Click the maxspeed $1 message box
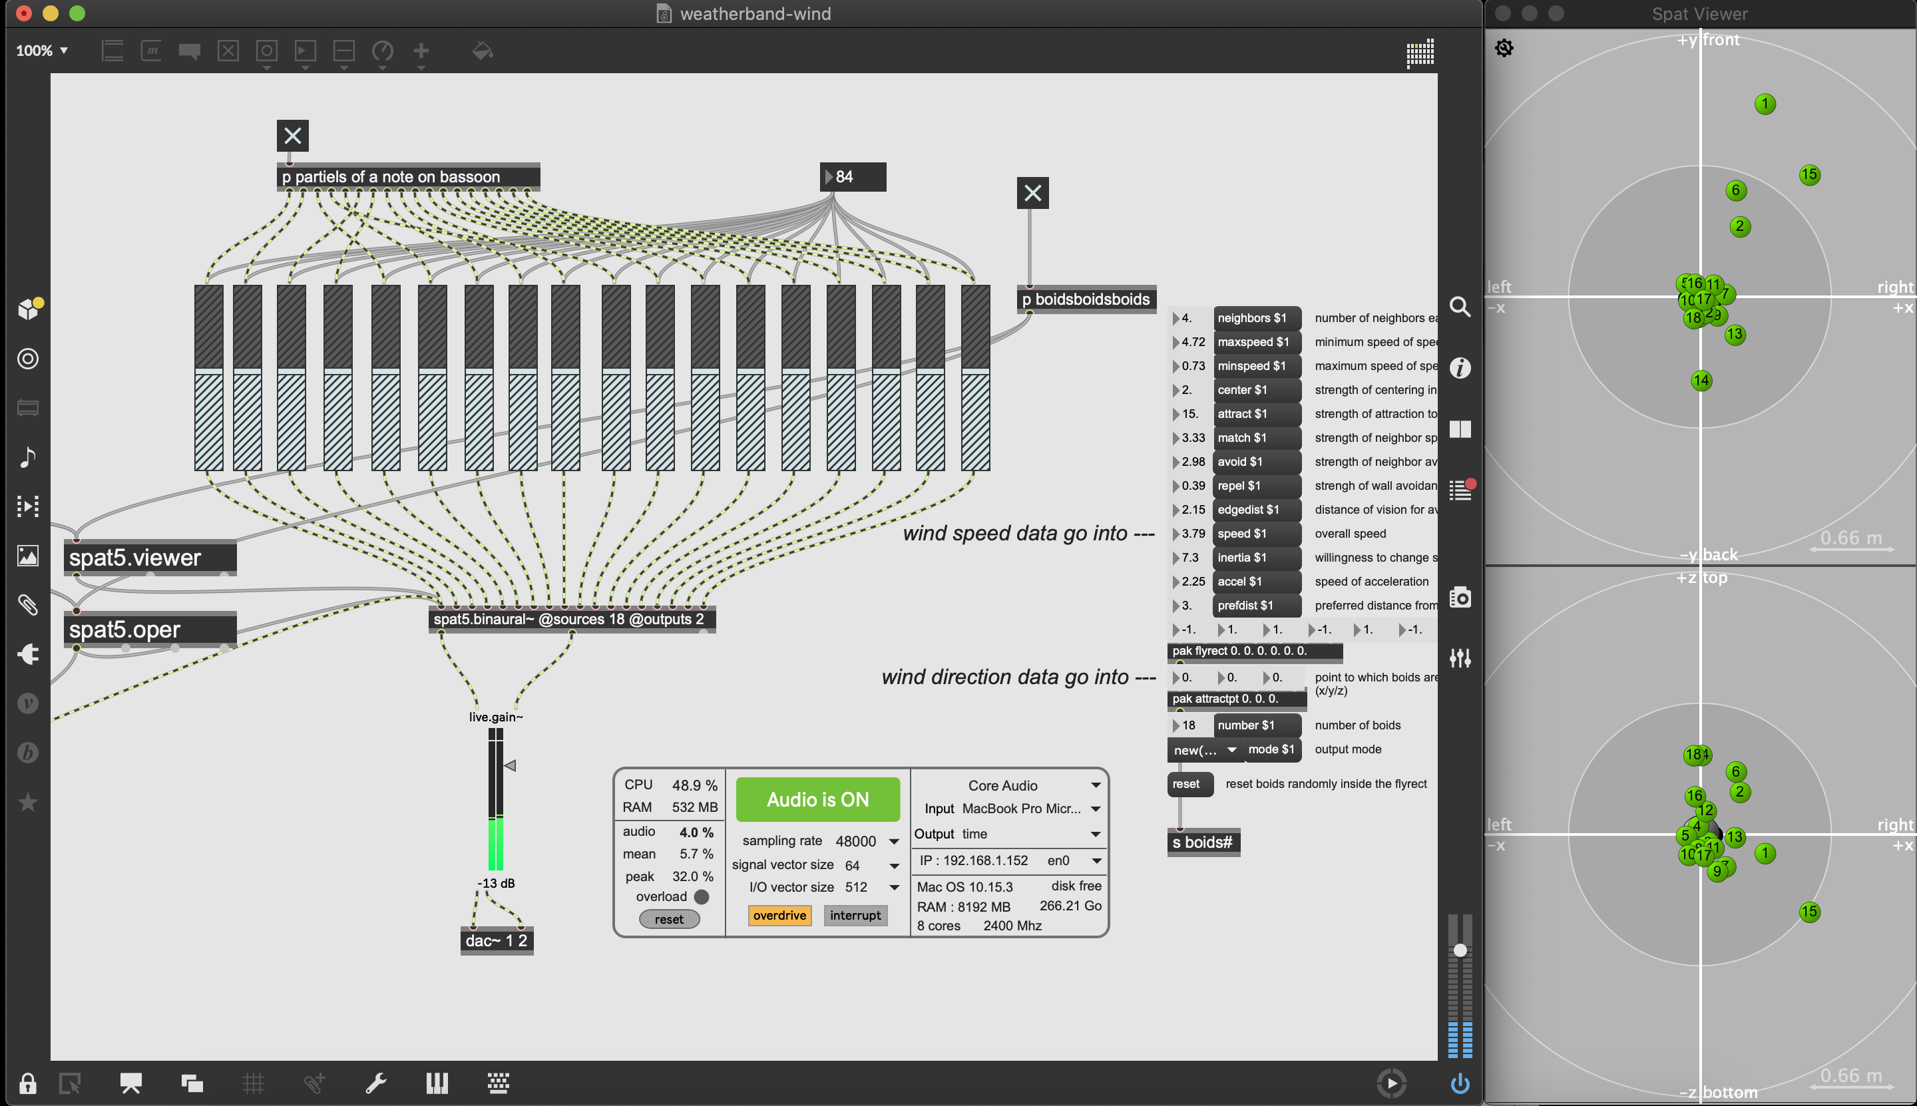This screenshot has width=1917, height=1106. [x=1257, y=342]
